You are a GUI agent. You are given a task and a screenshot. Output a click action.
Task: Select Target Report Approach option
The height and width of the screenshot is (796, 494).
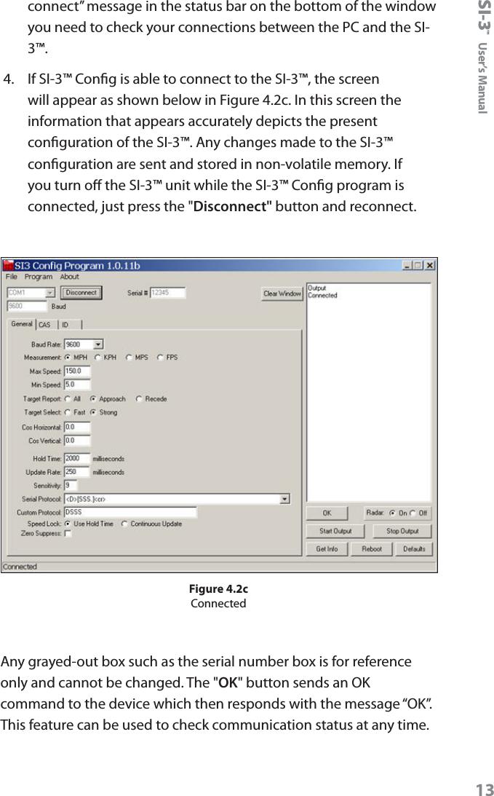pos(93,399)
